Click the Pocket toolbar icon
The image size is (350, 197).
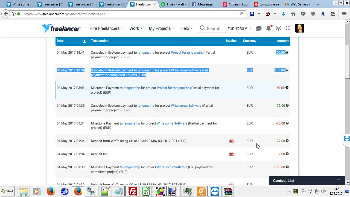coord(303,14)
